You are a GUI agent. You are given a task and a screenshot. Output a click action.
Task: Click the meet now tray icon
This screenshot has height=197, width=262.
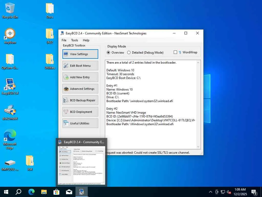tap(217, 192)
